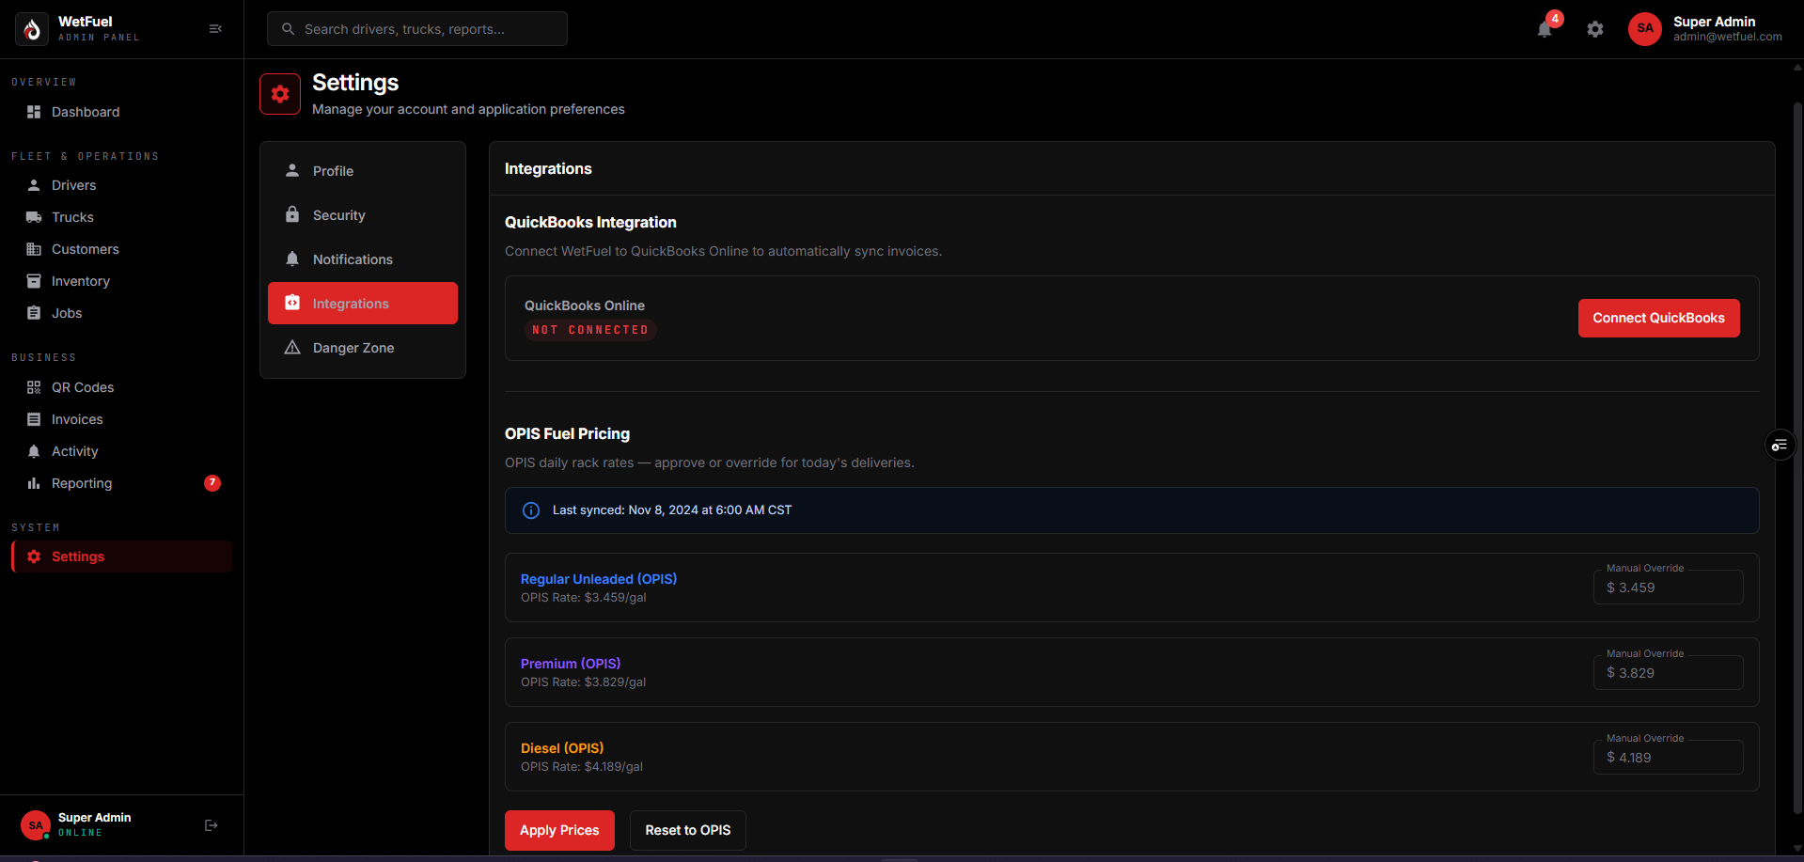The width and height of the screenshot is (1804, 862).
Task: Click the QR Codes icon
Action: [x=34, y=387]
